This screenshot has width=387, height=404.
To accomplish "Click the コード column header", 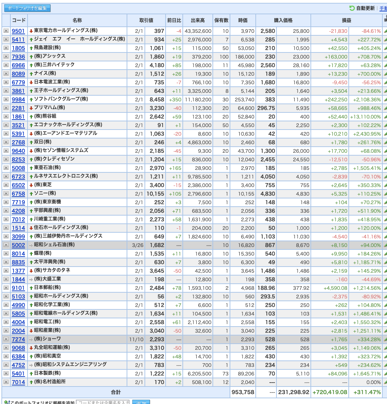I will [x=19, y=20].
